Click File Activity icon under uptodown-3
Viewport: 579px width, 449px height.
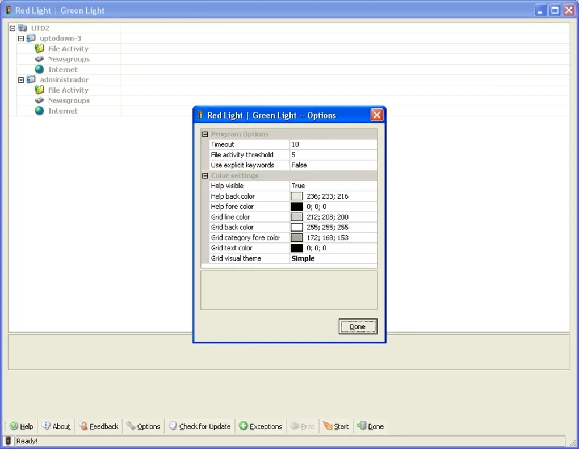pos(39,48)
